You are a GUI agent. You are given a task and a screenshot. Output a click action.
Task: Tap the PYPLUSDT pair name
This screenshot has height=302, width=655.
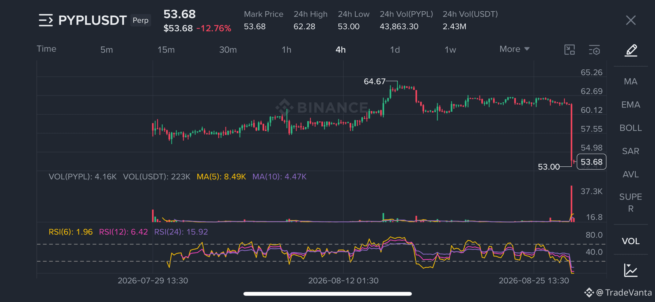(x=92, y=20)
